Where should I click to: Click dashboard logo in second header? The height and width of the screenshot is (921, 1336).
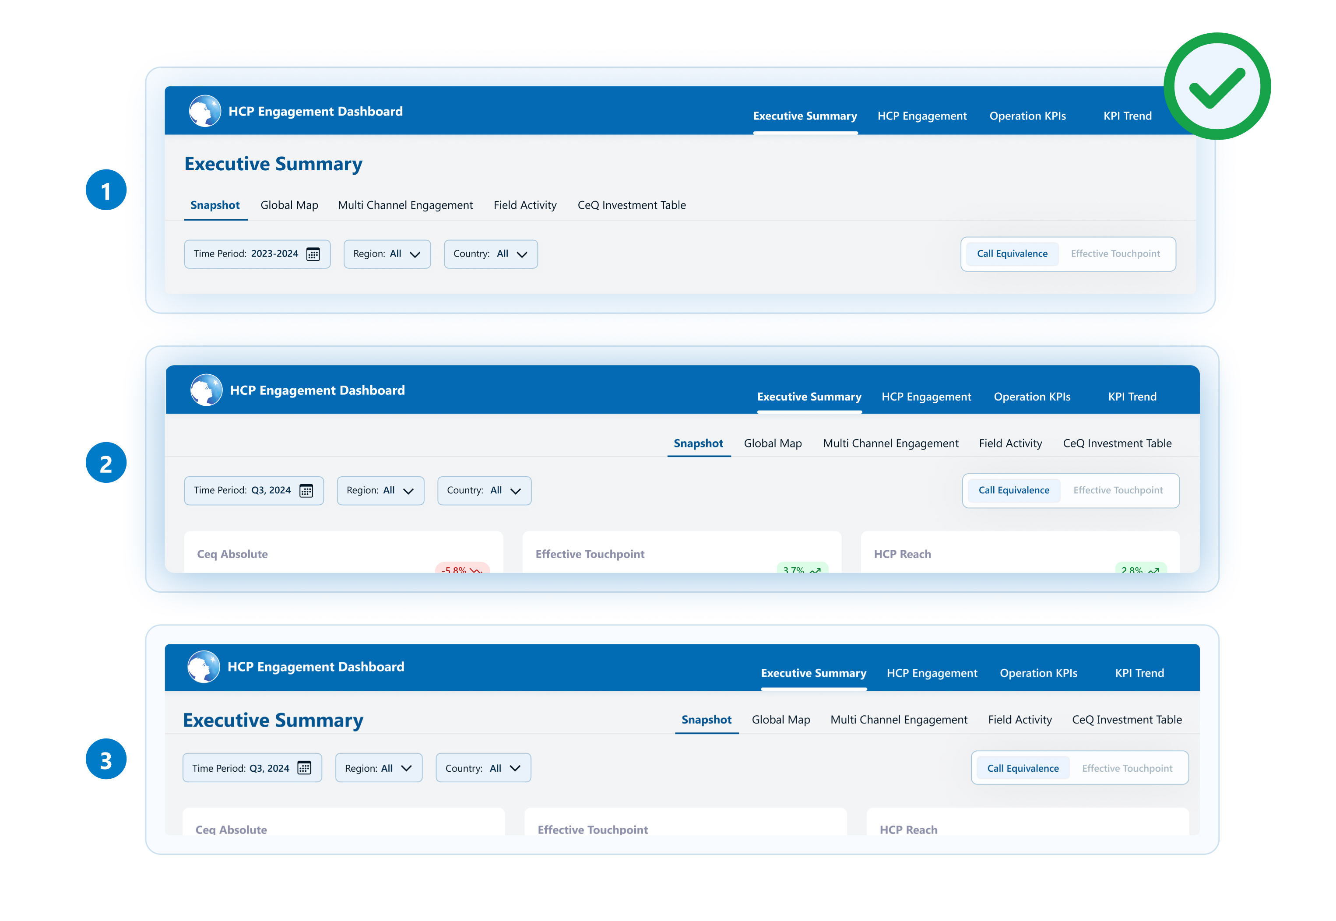(x=206, y=390)
